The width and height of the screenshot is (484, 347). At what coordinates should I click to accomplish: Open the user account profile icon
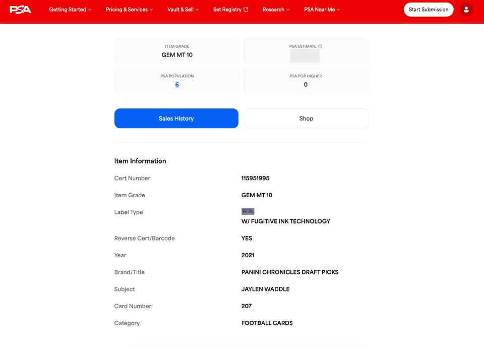(x=466, y=10)
